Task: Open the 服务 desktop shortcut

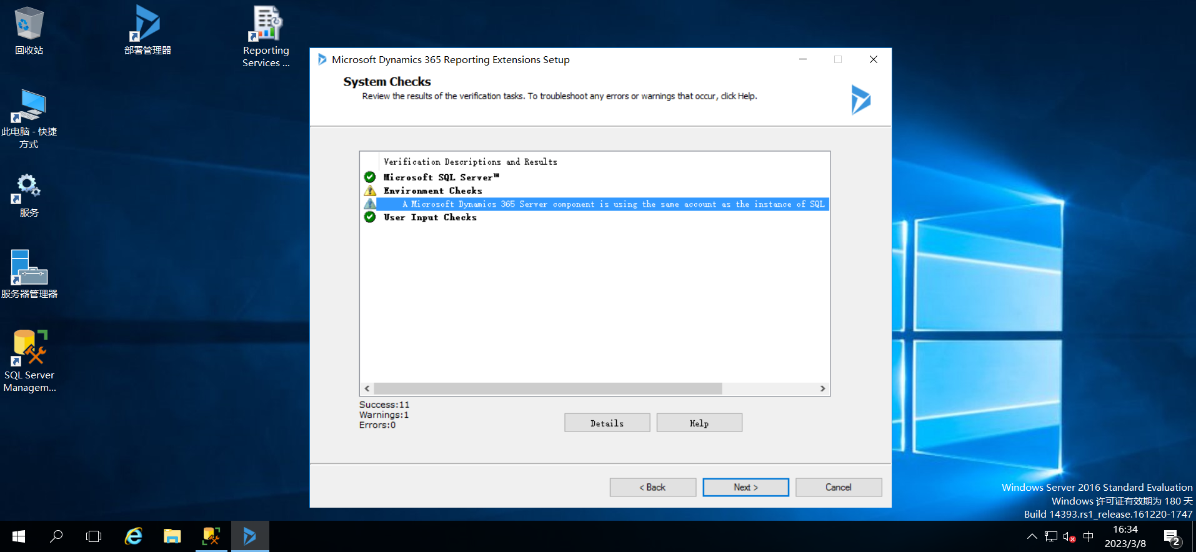Action: click(x=29, y=195)
